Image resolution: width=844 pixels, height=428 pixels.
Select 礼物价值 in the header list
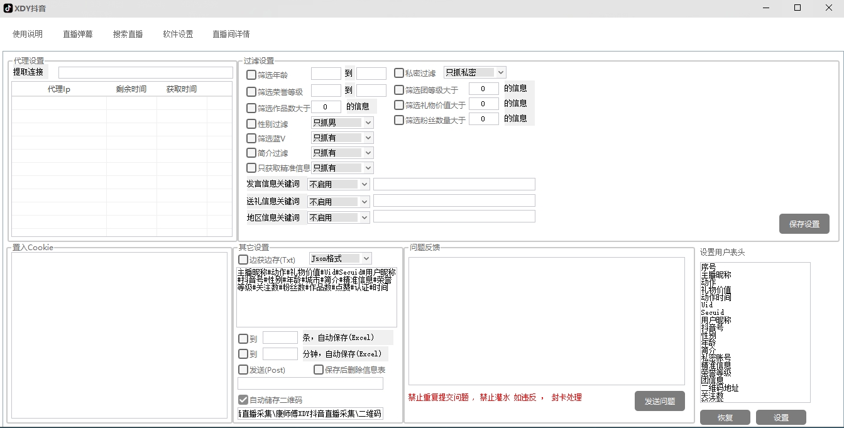[x=716, y=290]
